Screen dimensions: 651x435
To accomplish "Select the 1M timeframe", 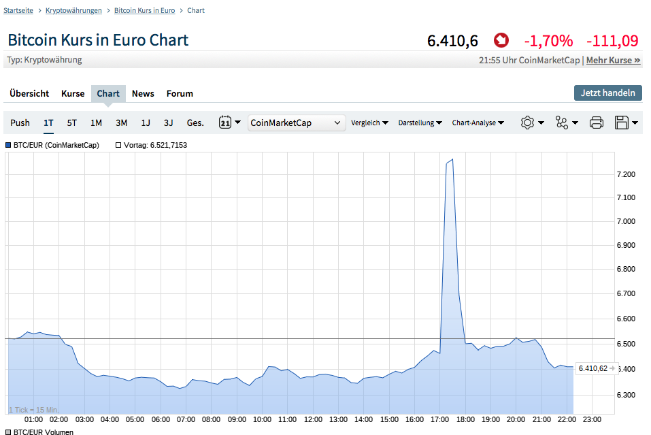I will click(97, 123).
